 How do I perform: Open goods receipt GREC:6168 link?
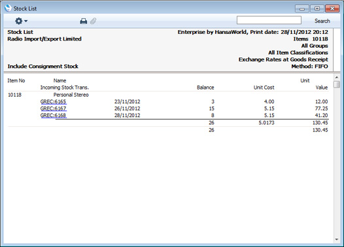[54, 115]
